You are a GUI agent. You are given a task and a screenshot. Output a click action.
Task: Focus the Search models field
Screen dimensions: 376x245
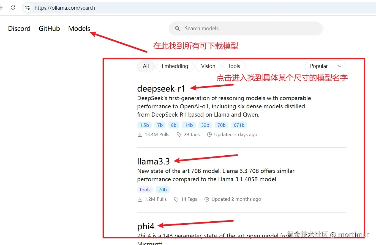pos(246,29)
